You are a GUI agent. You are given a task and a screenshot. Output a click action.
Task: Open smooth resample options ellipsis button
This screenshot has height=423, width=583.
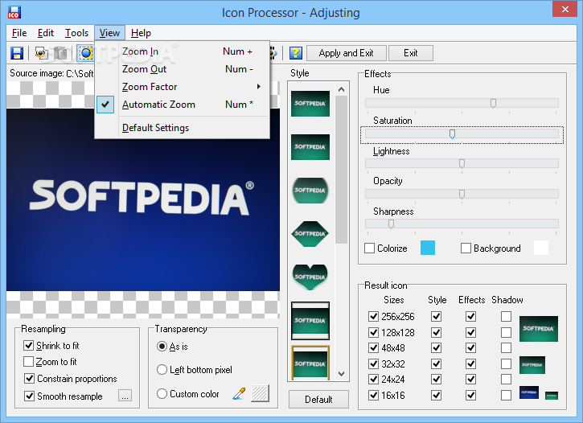coord(125,396)
